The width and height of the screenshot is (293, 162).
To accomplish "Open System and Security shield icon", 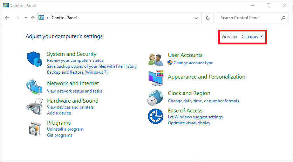I will [34, 59].
